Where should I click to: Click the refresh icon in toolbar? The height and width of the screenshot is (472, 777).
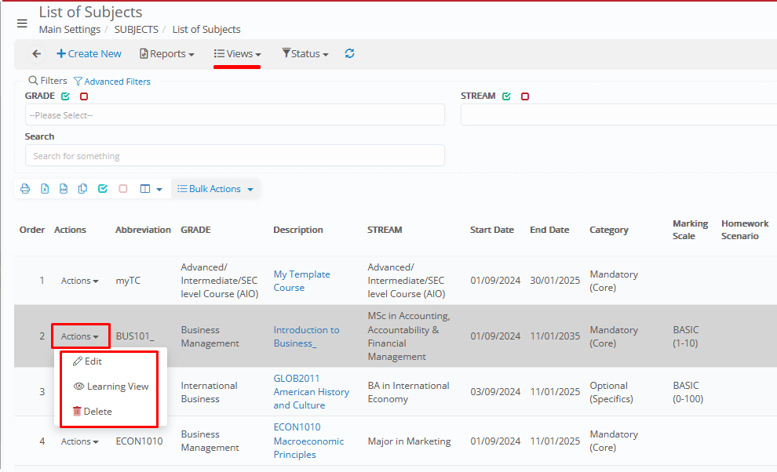pyautogui.click(x=350, y=53)
